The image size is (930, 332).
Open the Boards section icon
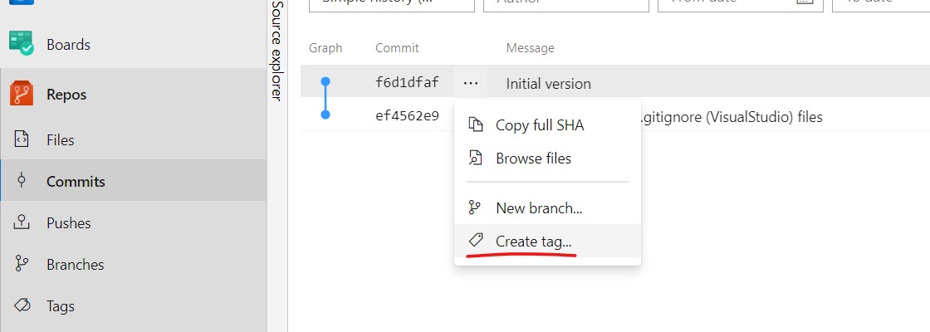pyautogui.click(x=22, y=44)
